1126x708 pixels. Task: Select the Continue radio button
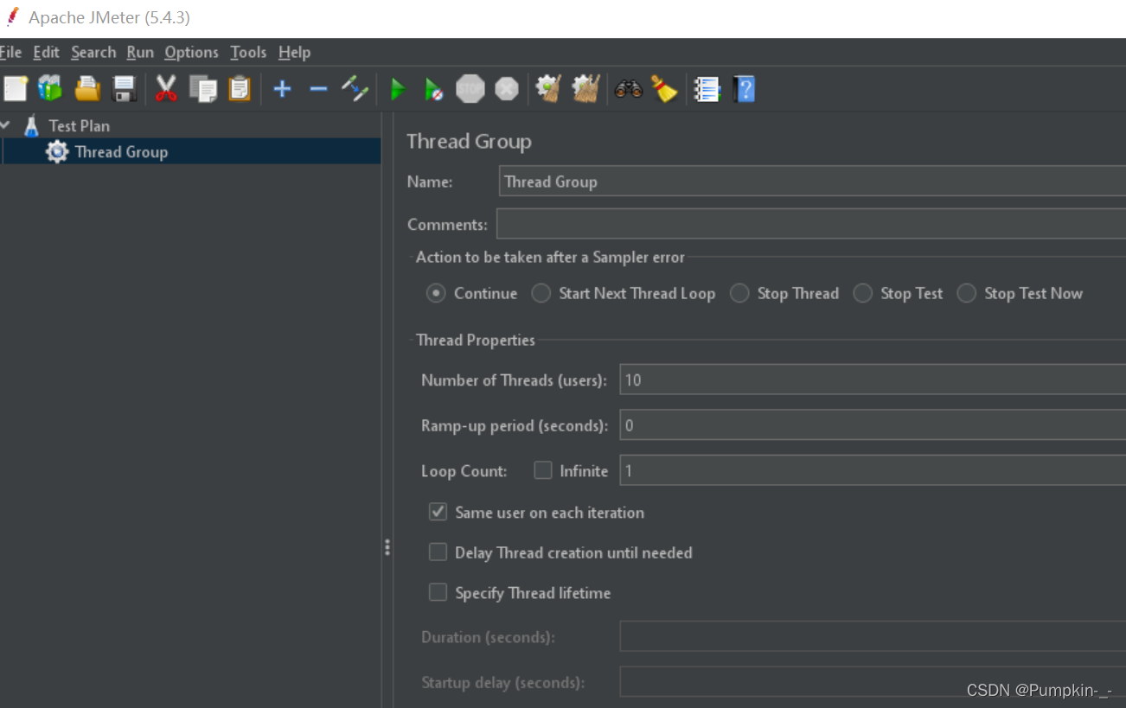pyautogui.click(x=436, y=293)
